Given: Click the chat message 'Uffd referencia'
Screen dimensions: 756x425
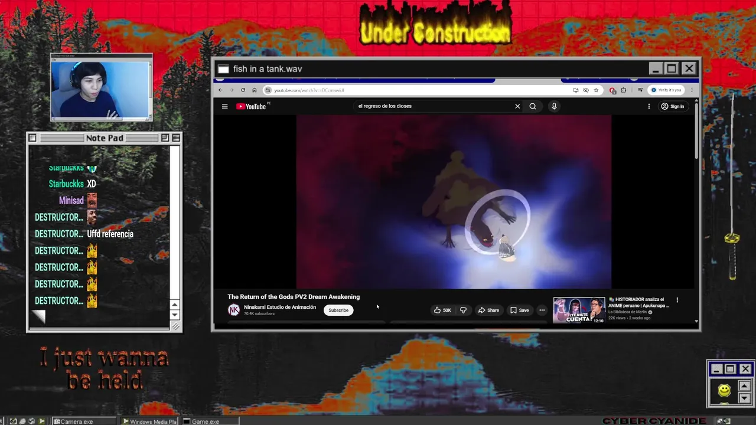Looking at the screenshot, I should tap(110, 234).
